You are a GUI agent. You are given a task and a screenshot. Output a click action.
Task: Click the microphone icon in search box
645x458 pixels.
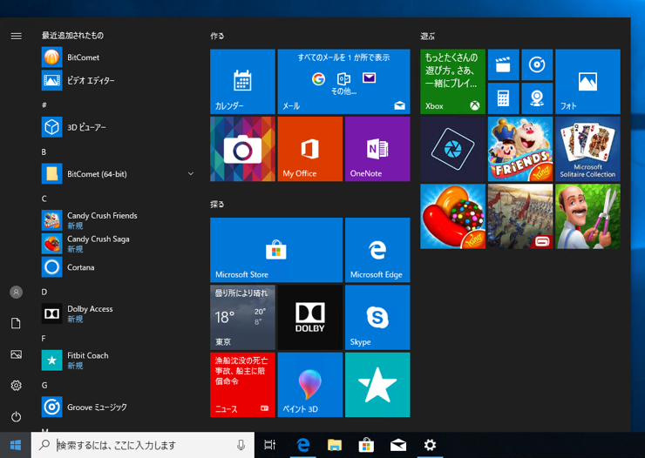241,445
